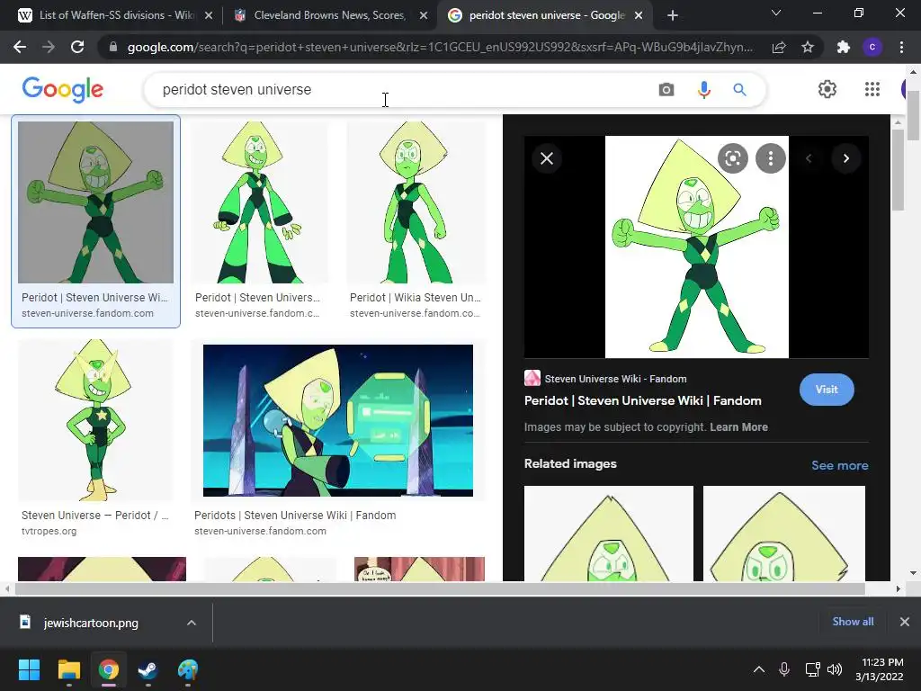
Task: Open Peridot | Steven Universe Wiki | Fandom title
Action: click(x=642, y=400)
